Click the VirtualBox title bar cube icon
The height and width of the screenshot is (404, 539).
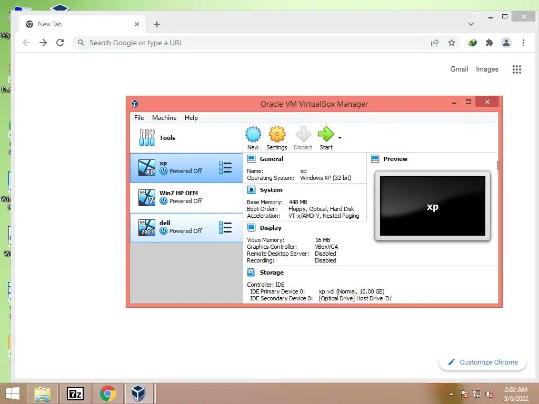tap(135, 104)
